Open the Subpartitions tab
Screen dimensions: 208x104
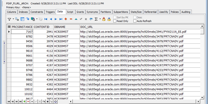click(x=121, y=12)
